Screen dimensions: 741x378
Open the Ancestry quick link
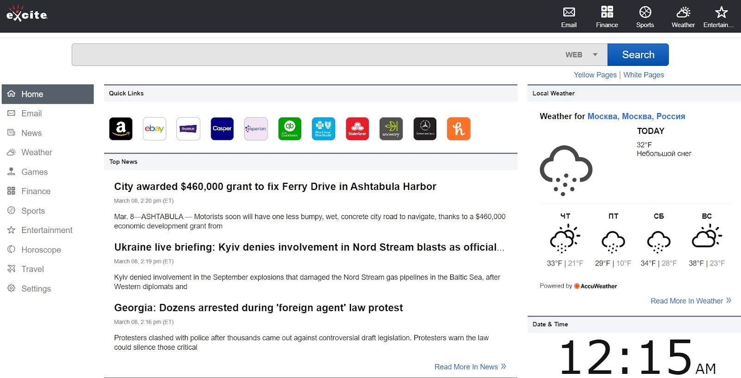point(391,129)
